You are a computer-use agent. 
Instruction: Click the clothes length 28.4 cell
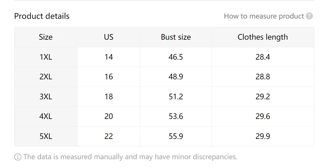pyautogui.click(x=263, y=57)
